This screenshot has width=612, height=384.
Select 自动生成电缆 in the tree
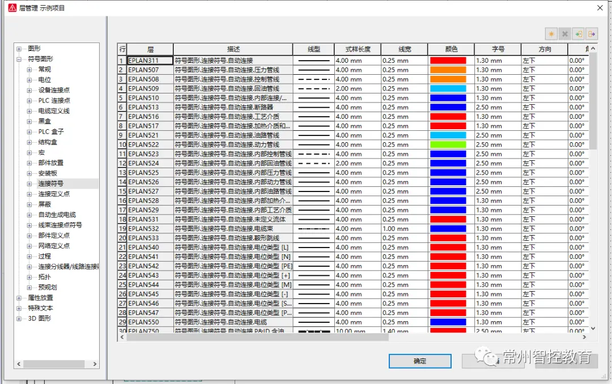click(x=57, y=215)
